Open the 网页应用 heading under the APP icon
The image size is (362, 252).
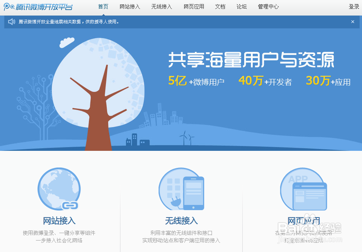pos(303,221)
